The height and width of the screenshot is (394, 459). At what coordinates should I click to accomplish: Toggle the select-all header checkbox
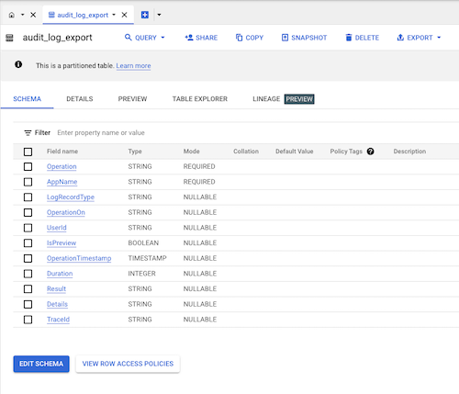point(28,152)
